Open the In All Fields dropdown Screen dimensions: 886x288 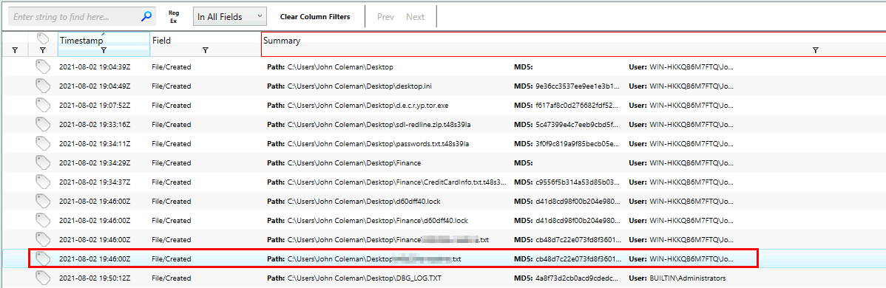pos(230,17)
